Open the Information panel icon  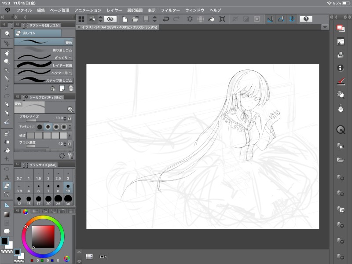pos(341,68)
